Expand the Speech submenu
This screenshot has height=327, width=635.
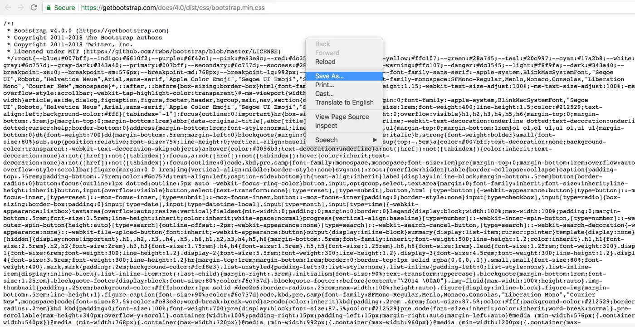click(x=344, y=140)
